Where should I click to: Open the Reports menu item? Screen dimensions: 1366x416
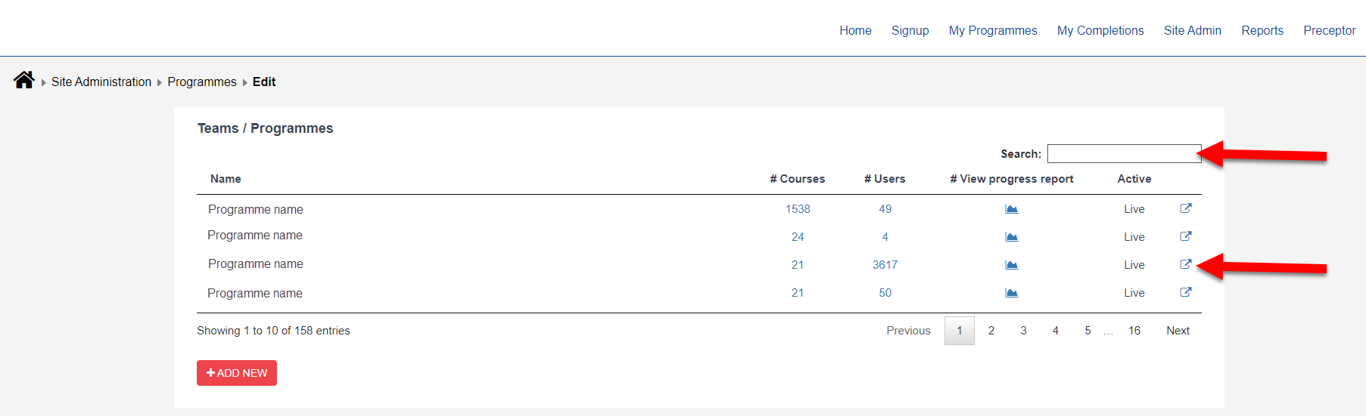[x=1262, y=30]
